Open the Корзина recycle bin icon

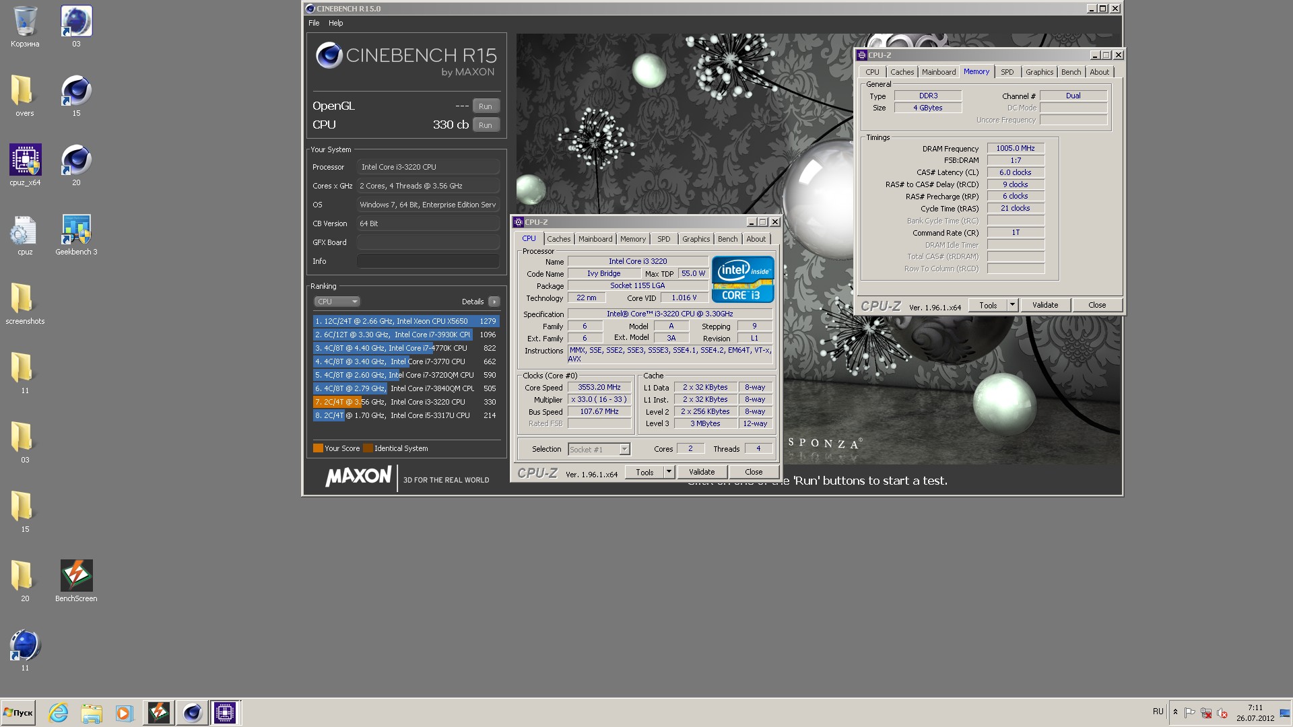(25, 27)
